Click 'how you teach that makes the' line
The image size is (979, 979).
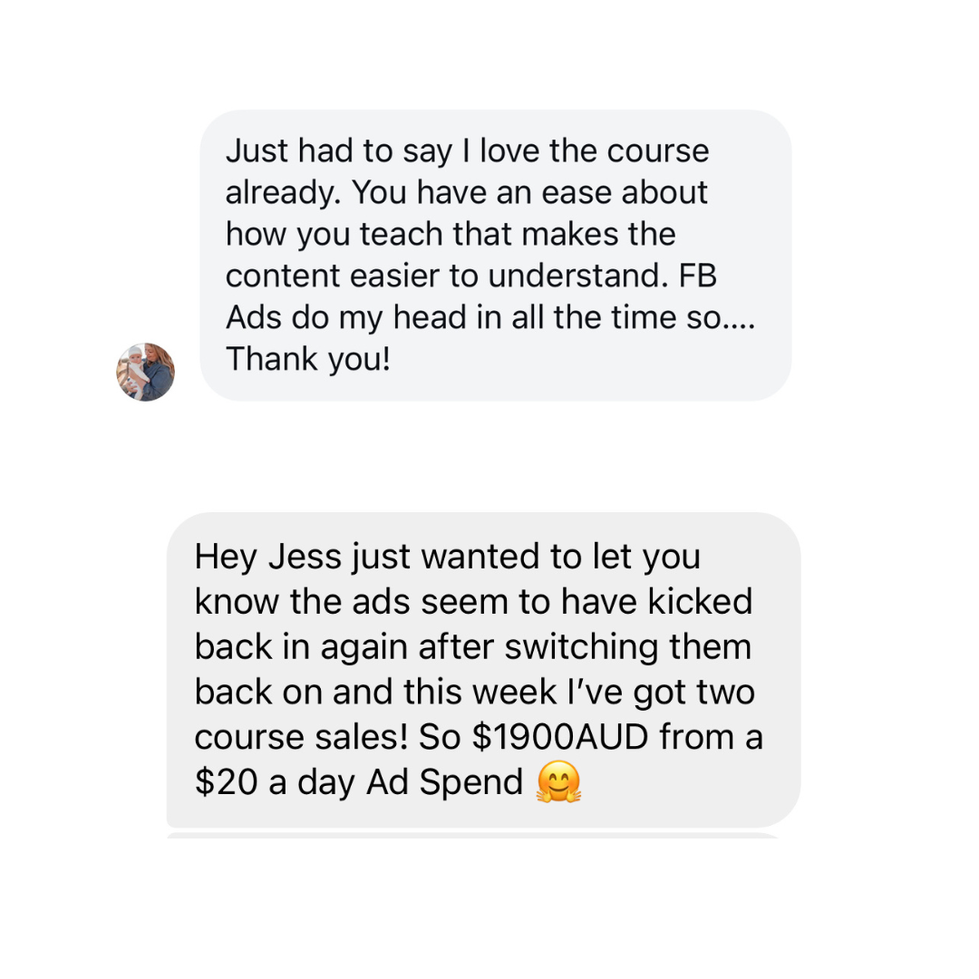451,234
